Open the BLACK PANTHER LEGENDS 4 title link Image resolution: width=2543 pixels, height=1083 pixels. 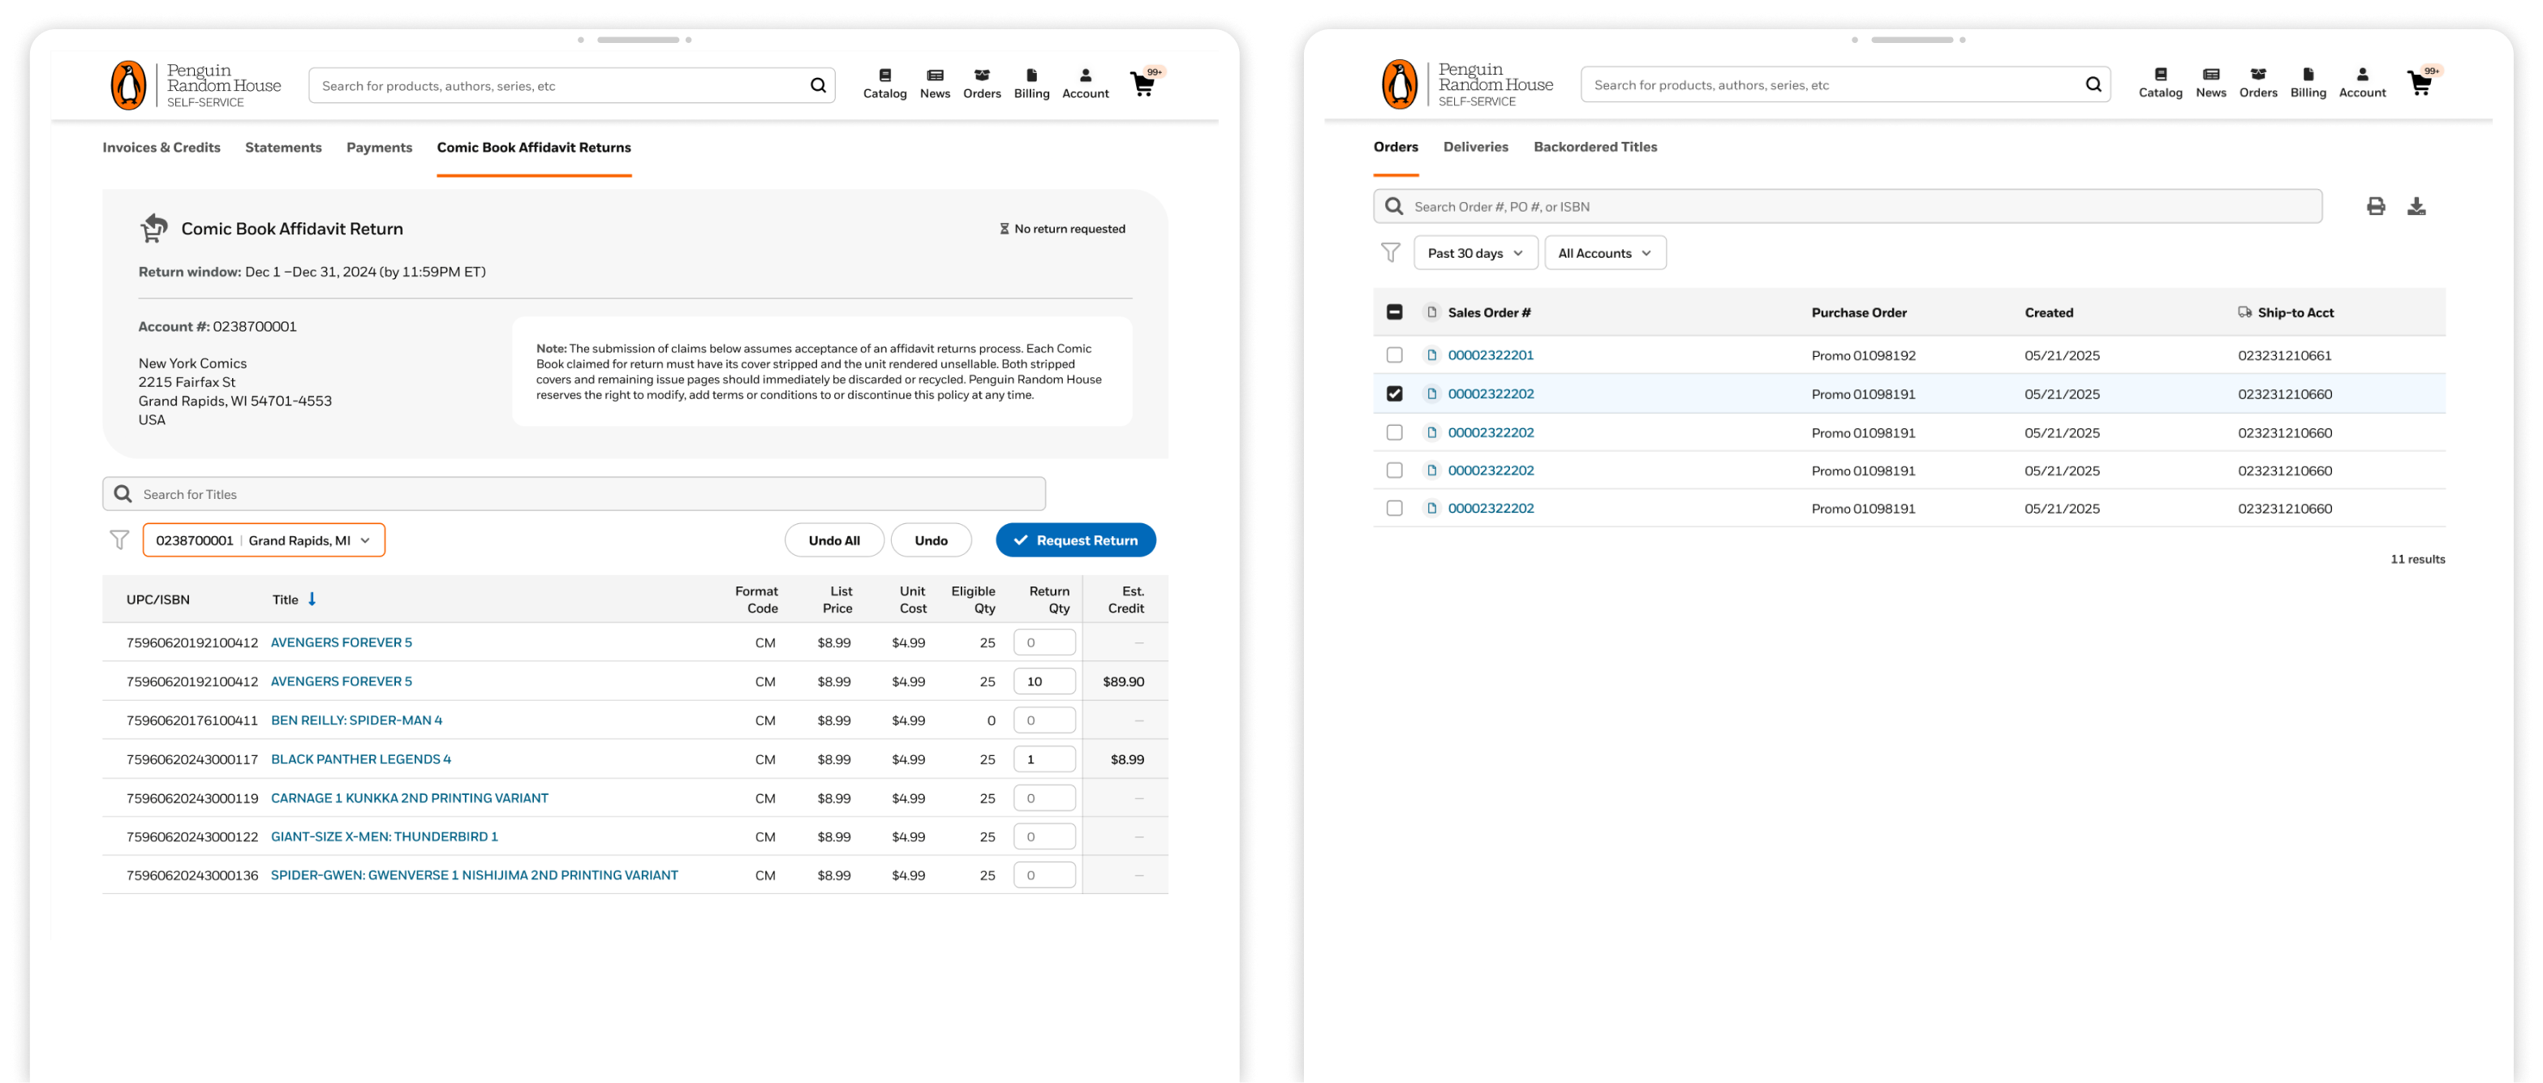[360, 759]
